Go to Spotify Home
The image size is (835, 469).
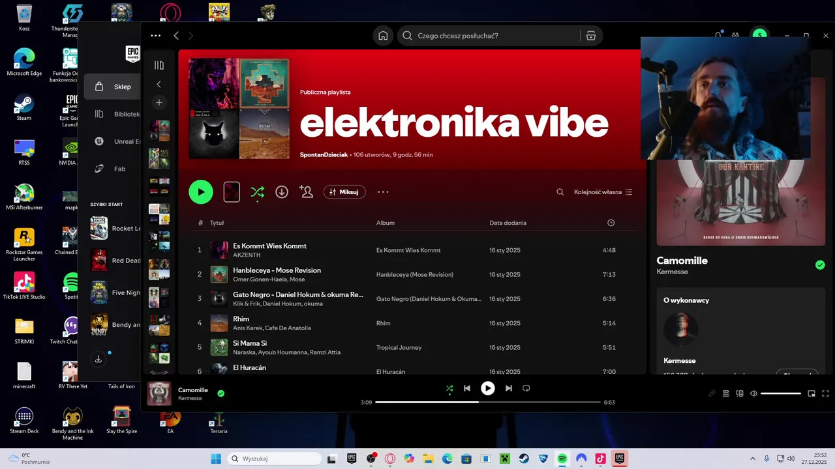pyautogui.click(x=383, y=36)
